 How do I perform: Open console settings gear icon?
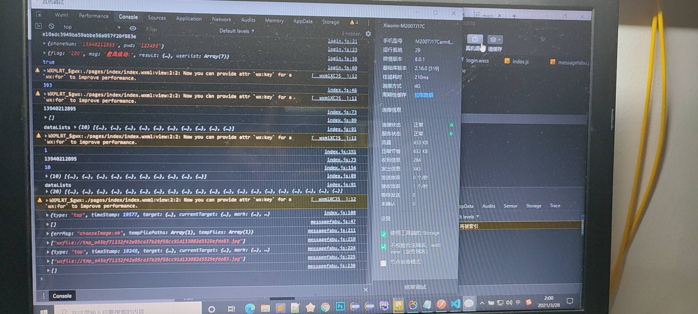click(x=368, y=34)
